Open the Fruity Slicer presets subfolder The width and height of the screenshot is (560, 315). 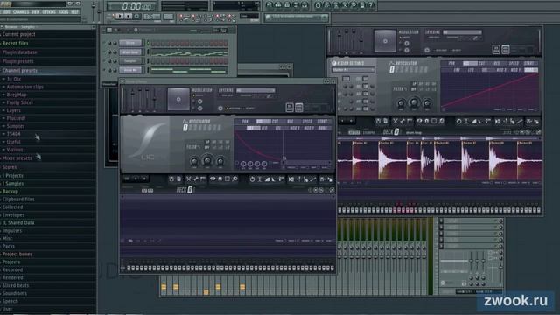19,102
